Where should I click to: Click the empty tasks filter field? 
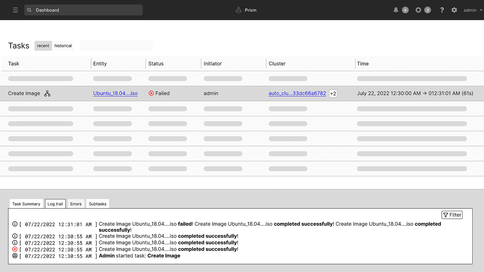(116, 46)
